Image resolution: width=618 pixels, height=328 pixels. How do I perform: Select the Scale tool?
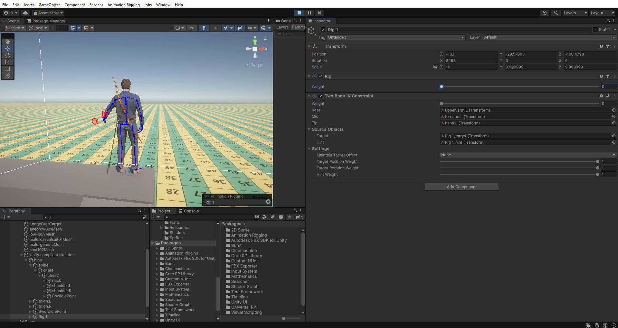coord(8,62)
